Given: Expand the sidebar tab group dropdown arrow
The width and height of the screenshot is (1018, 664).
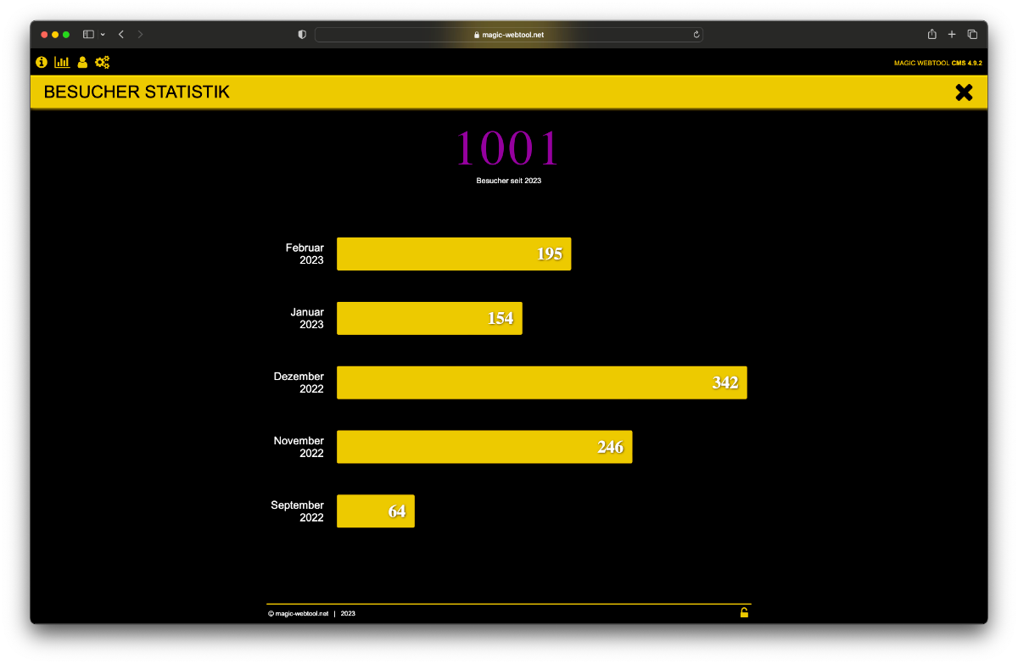Looking at the screenshot, I should click(103, 34).
